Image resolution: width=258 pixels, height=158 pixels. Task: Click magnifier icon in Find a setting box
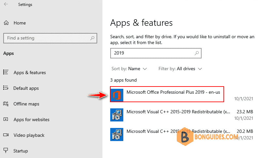pos(93,38)
